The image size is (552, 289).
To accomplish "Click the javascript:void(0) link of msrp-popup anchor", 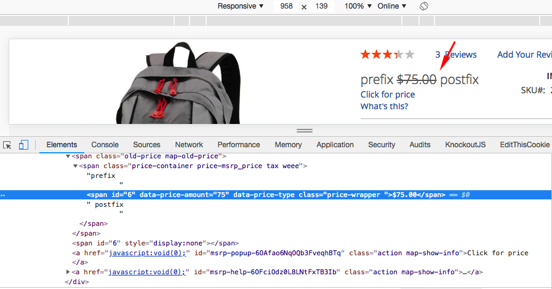I will (148, 253).
